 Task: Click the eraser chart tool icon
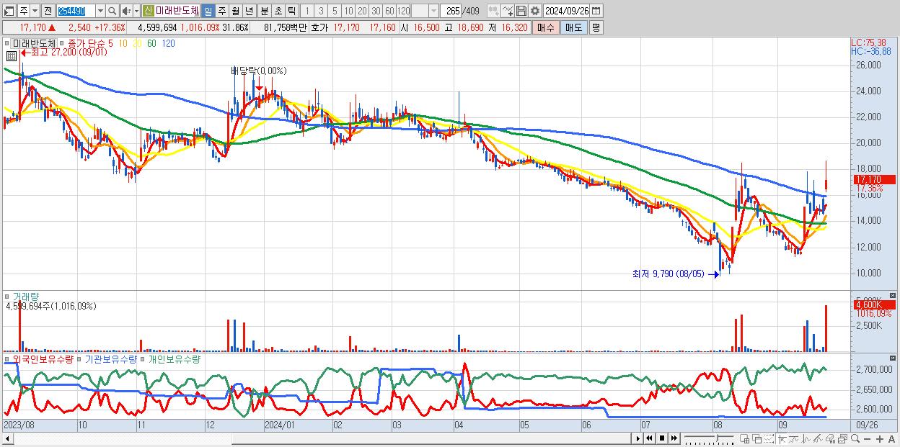click(830, 438)
